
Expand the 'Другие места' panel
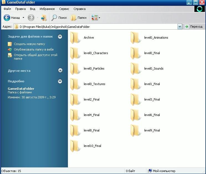click(60, 71)
